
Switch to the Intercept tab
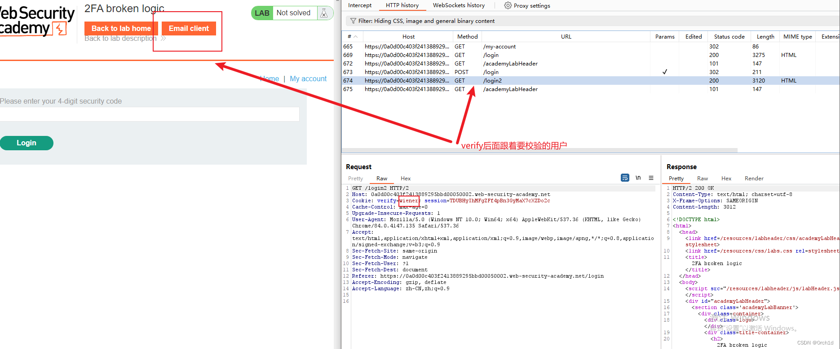pos(360,5)
